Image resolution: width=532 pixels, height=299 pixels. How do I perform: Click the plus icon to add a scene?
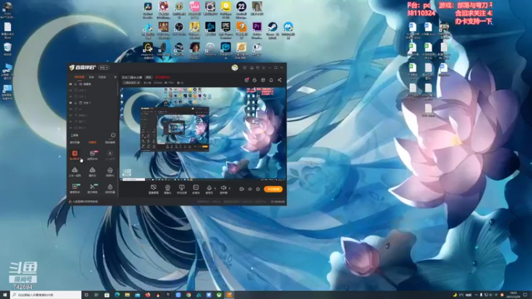click(x=115, y=77)
